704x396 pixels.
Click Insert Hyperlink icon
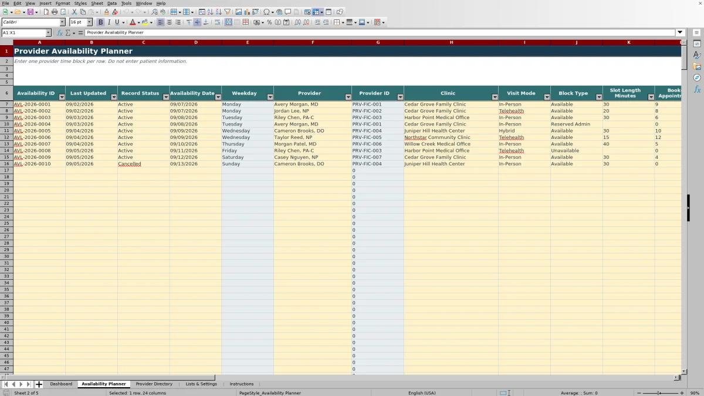pyautogui.click(x=279, y=12)
